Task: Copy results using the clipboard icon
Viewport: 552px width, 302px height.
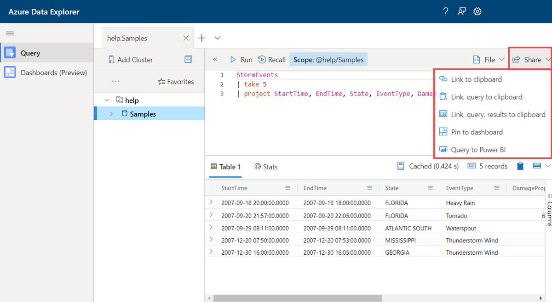Action: (520, 166)
